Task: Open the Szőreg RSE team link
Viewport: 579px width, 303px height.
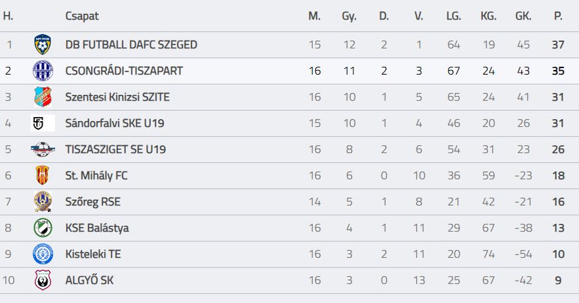Action: pos(92,202)
